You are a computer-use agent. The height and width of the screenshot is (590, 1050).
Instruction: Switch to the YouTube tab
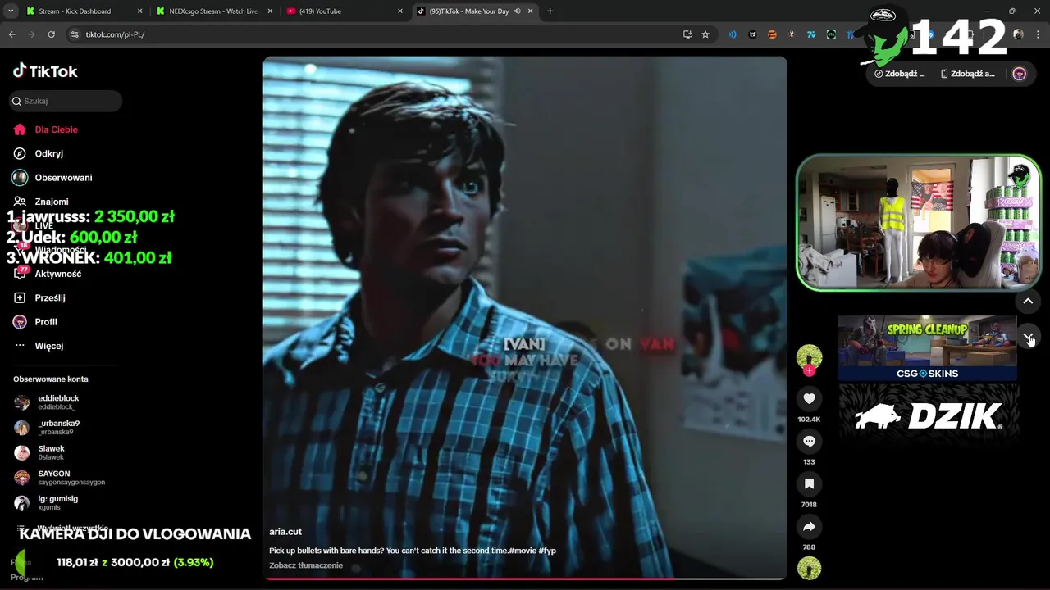[x=345, y=11]
